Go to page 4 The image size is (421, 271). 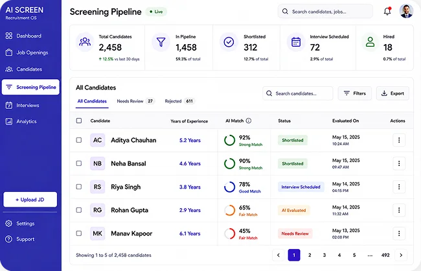click(339, 255)
